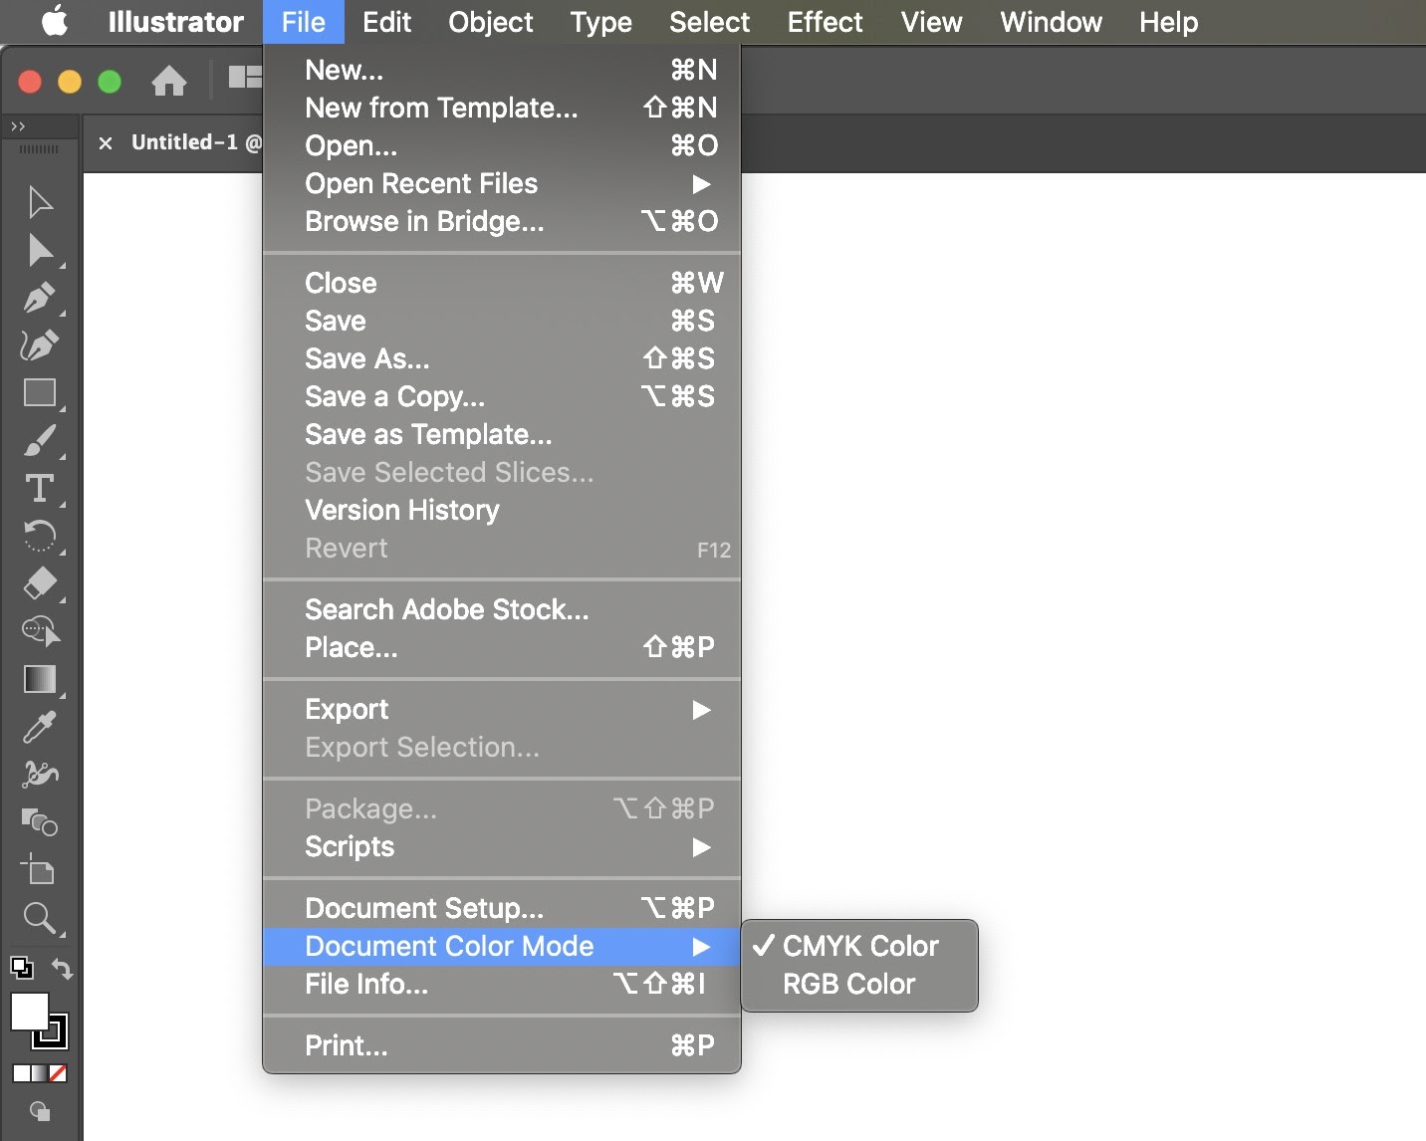
Task: Choose Save As from the File menu
Action: (x=366, y=358)
